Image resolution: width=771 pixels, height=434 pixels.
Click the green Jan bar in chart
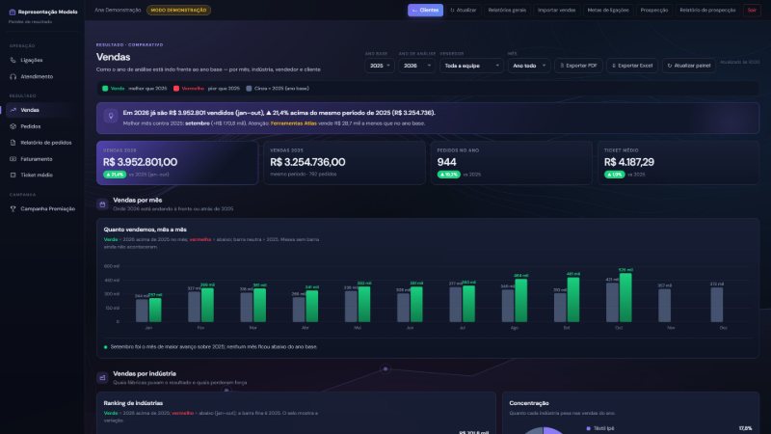tap(155, 310)
